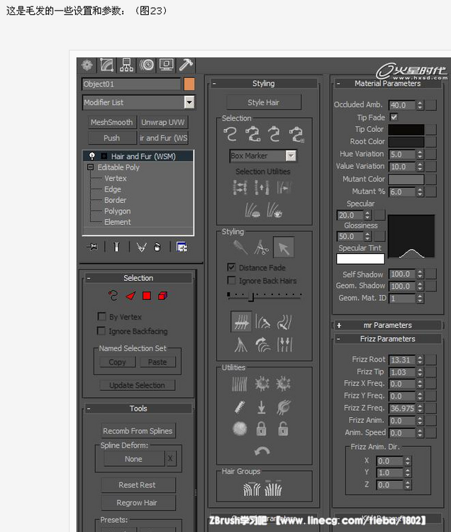Screen dimensions: 451x532
Task: Click the Update Selection button
Action: click(x=138, y=385)
